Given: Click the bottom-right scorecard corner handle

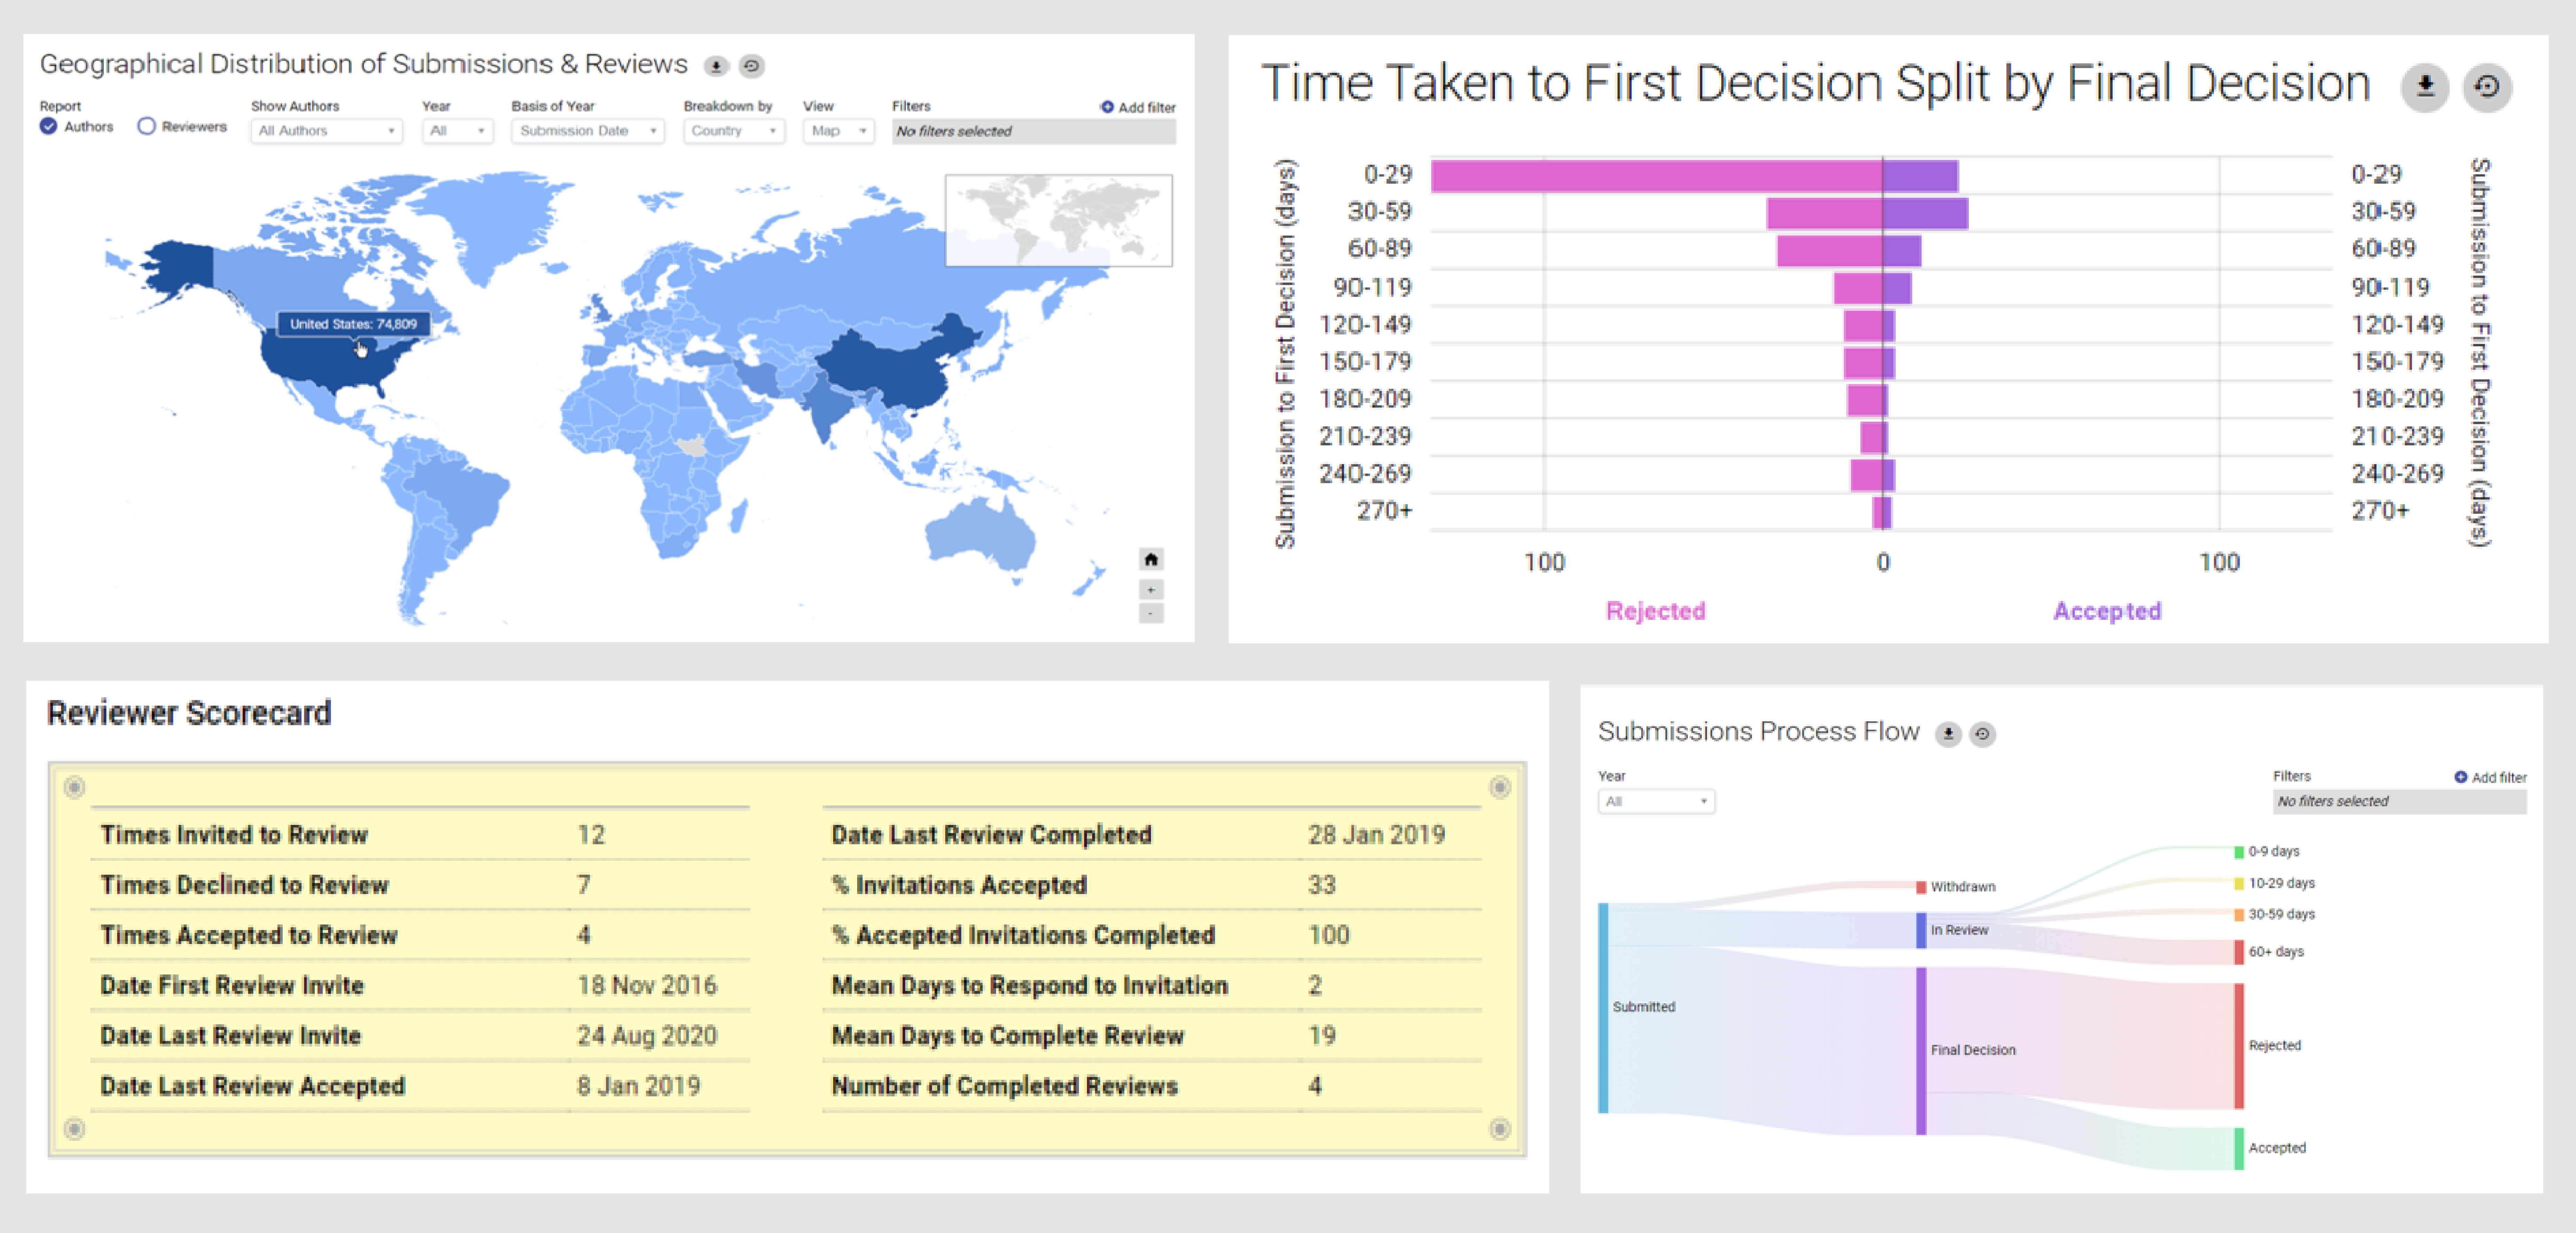Looking at the screenshot, I should point(1499,1129).
